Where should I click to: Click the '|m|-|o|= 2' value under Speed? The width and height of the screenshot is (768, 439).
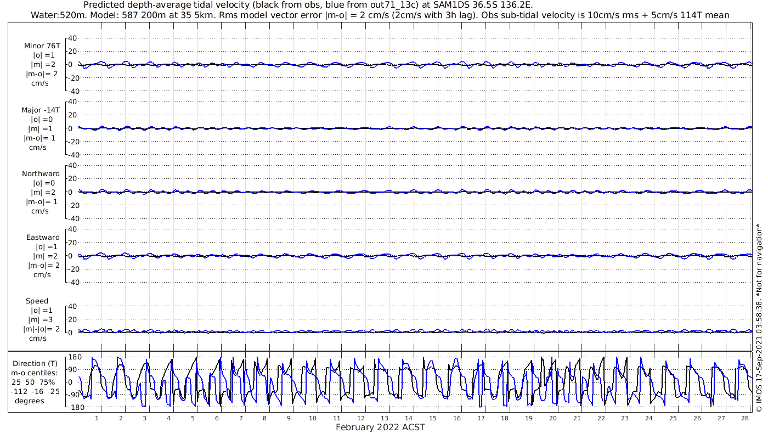click(x=41, y=329)
